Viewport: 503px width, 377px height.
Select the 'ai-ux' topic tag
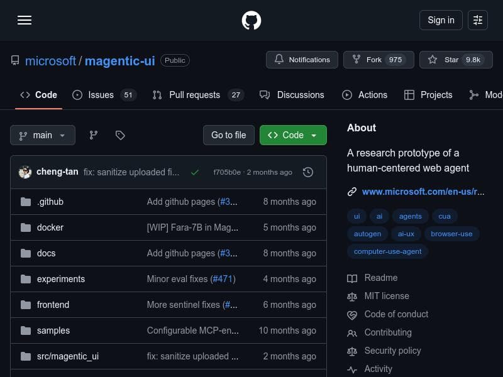(x=406, y=234)
